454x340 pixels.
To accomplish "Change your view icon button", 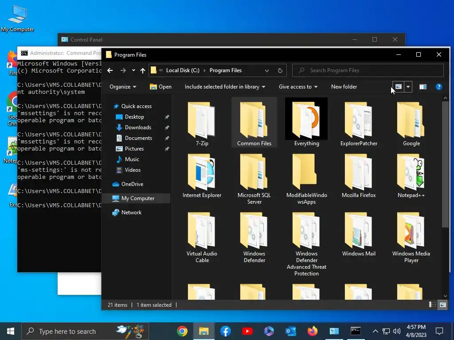I will [399, 87].
